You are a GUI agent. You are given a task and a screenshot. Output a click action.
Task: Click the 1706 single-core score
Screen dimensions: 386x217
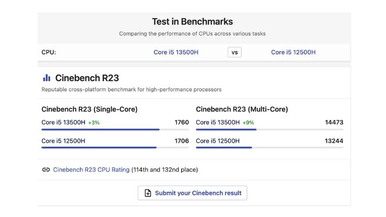(182, 141)
